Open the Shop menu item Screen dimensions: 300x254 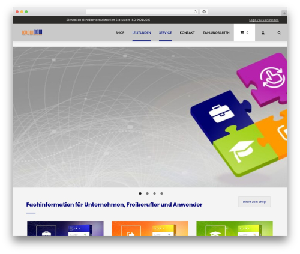coord(120,32)
